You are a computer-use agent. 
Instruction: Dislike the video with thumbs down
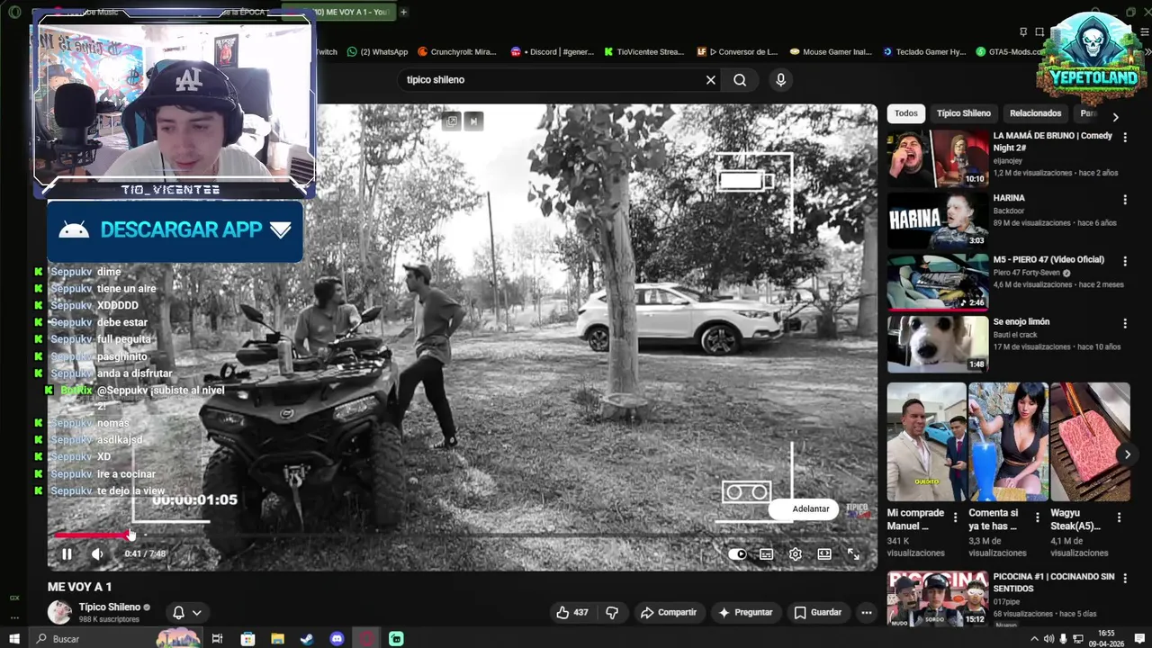pyautogui.click(x=612, y=613)
